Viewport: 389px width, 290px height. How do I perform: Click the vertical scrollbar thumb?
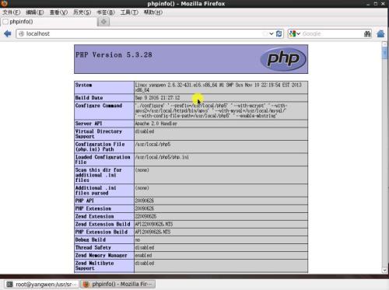click(384, 54)
